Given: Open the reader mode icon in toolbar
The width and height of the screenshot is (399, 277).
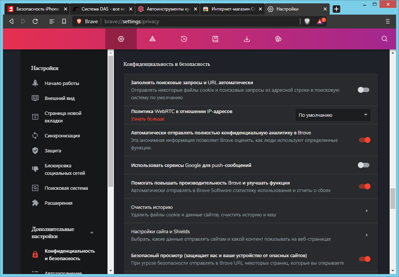Looking at the screenshot, I should (x=52, y=21).
